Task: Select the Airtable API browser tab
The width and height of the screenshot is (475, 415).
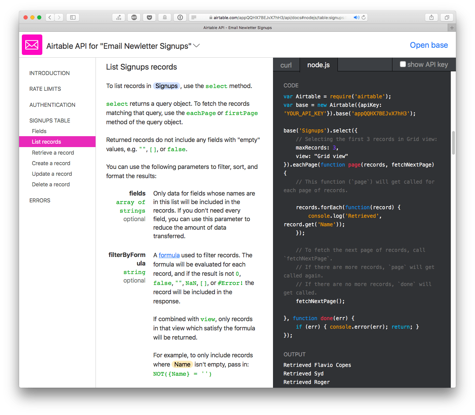Action: click(x=237, y=28)
